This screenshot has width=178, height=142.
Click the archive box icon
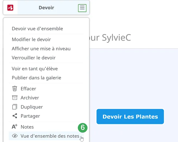coord(15,98)
